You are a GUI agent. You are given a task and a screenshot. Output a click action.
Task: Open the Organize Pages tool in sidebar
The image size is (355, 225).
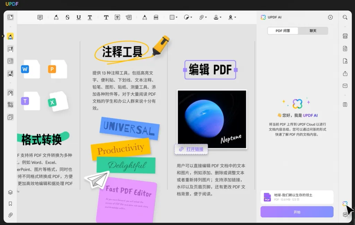point(10,93)
